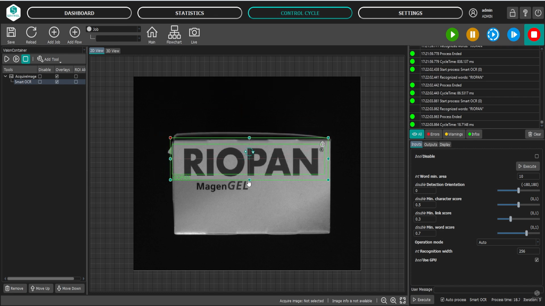Click the zoom in magnifier icon

tap(393, 301)
